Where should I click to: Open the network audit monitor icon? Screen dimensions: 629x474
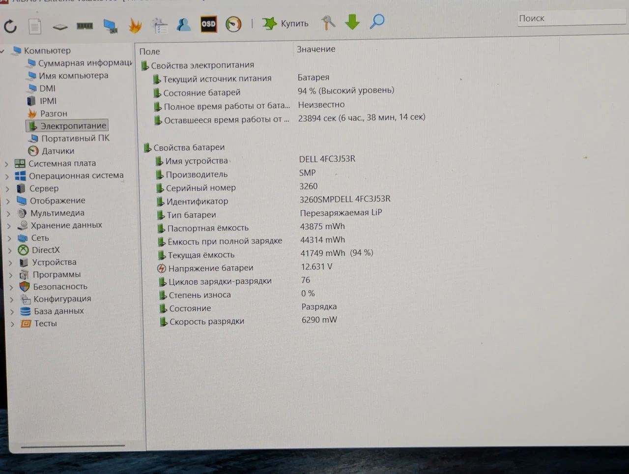pos(110,26)
